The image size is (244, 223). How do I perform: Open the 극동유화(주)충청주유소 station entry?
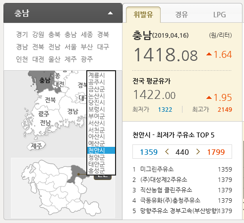pyautogui.click(x=182, y=200)
